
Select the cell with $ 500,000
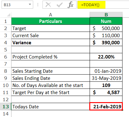point(106,28)
